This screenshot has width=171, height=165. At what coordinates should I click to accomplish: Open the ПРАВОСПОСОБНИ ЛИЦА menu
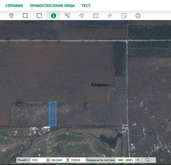point(52,6)
